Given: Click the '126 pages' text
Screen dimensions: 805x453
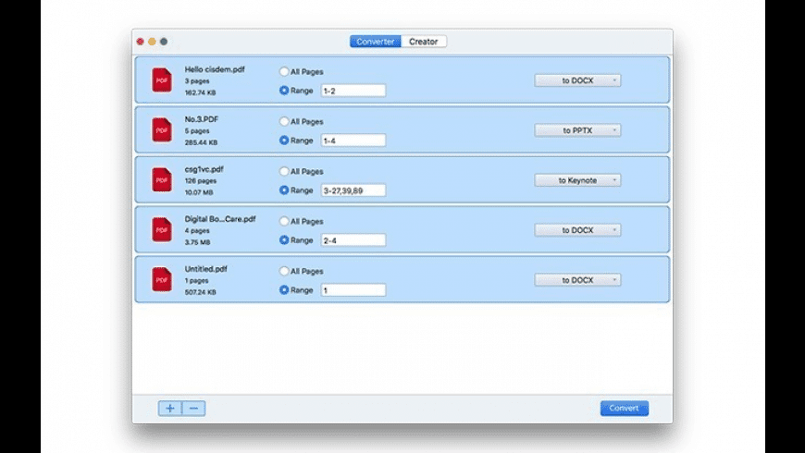Looking at the screenshot, I should point(200,180).
